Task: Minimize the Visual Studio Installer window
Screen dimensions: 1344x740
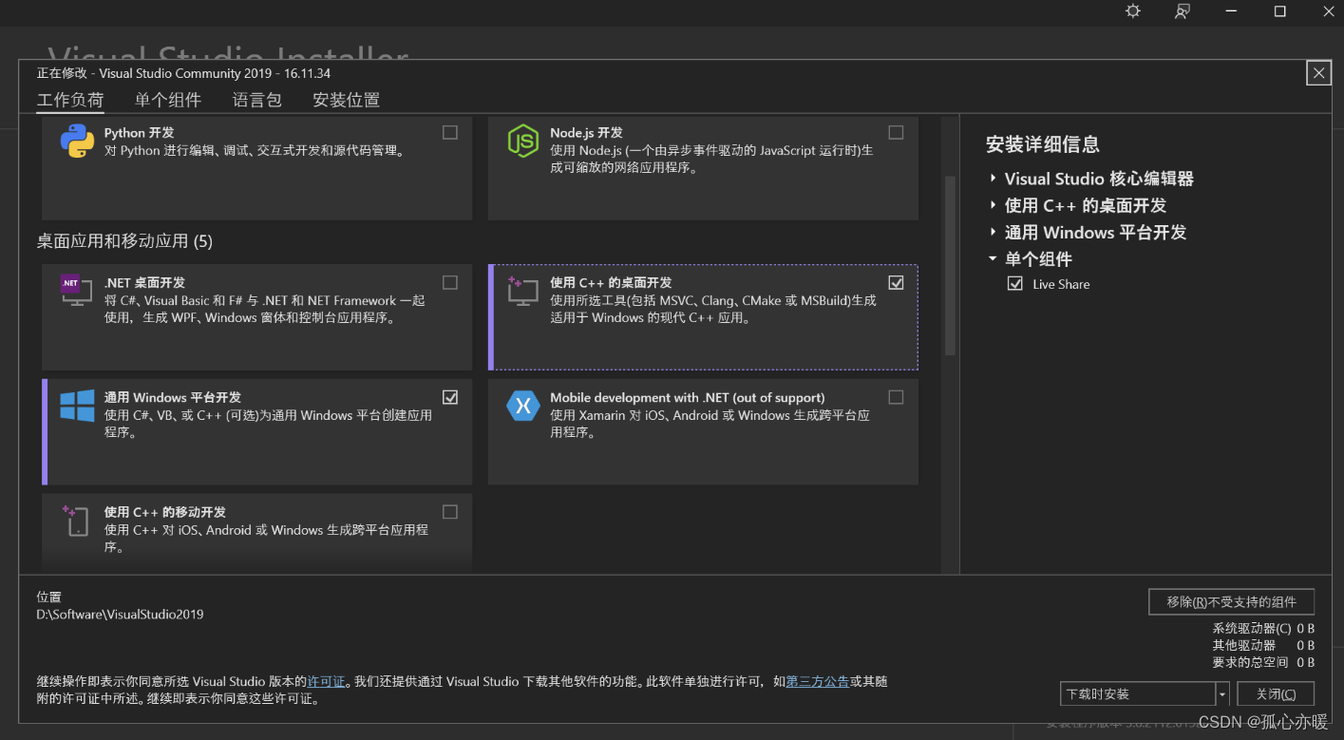Action: click(1231, 11)
